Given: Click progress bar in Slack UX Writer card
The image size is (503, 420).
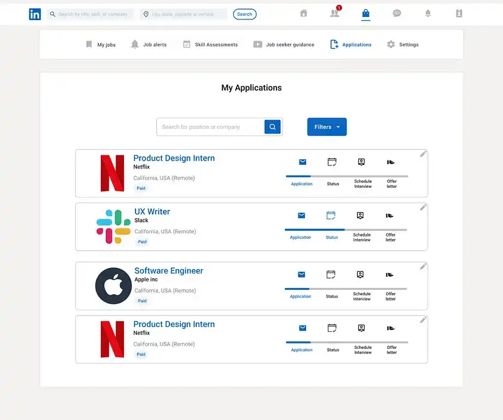Looking at the screenshot, I should [x=346, y=230].
